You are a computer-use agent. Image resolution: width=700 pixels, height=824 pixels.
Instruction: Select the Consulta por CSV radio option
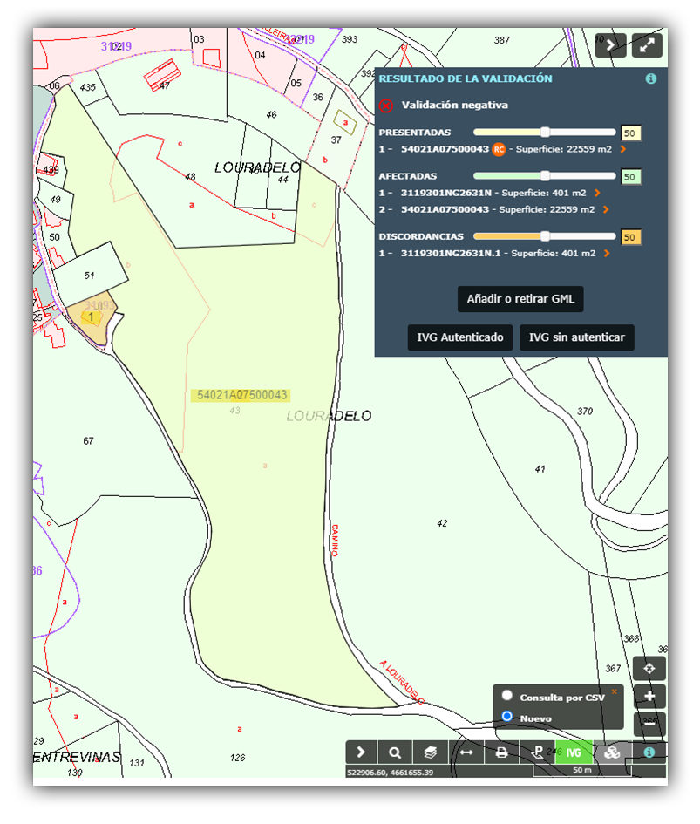506,696
